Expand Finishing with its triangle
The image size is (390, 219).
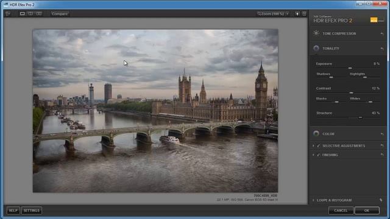(x=313, y=155)
